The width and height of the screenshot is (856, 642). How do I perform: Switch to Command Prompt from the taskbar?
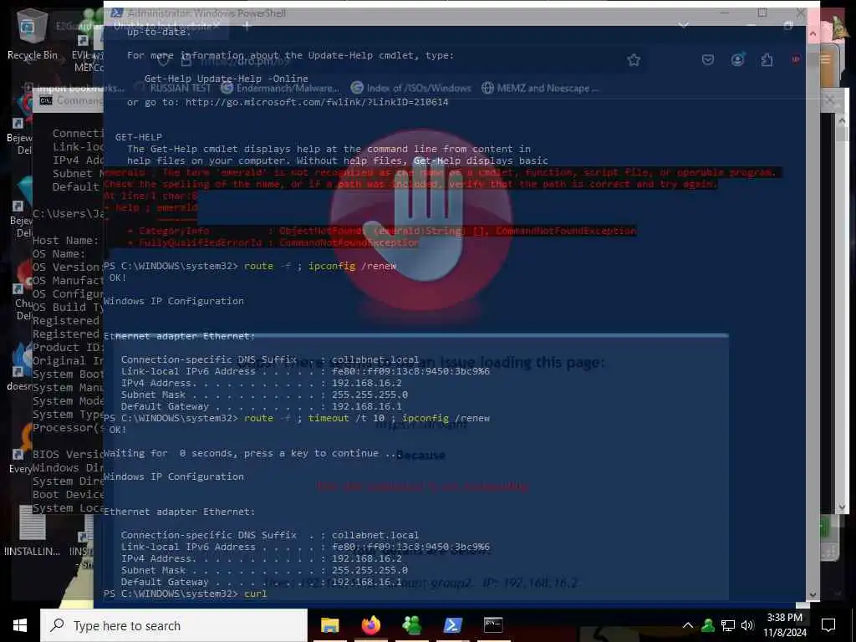[493, 625]
